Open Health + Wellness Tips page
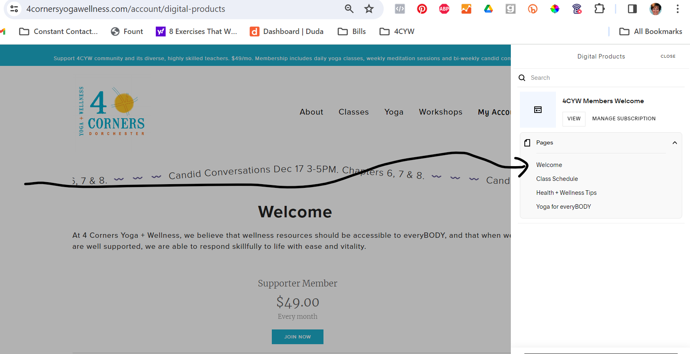The height and width of the screenshot is (354, 690). [x=566, y=193]
